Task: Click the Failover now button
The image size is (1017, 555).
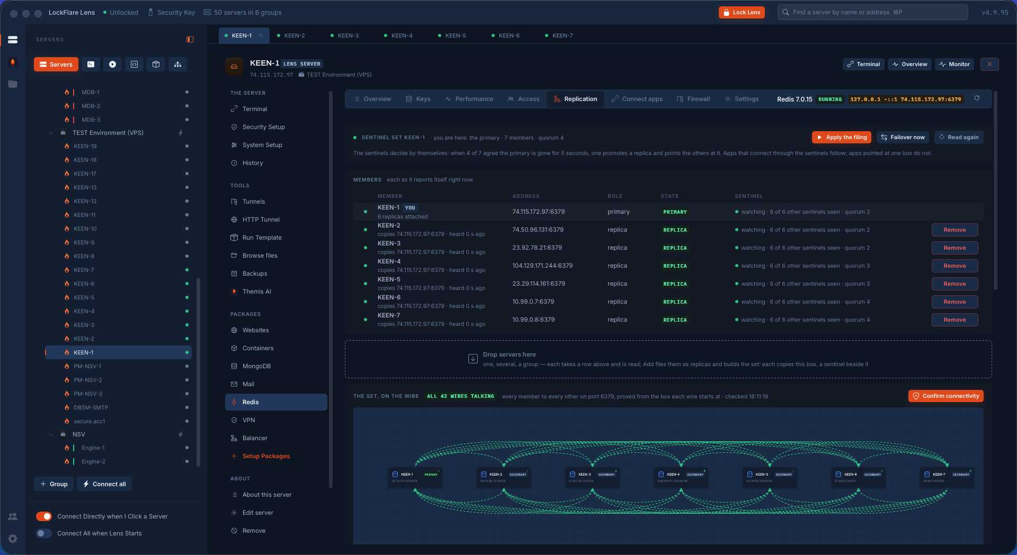Action: 903,137
